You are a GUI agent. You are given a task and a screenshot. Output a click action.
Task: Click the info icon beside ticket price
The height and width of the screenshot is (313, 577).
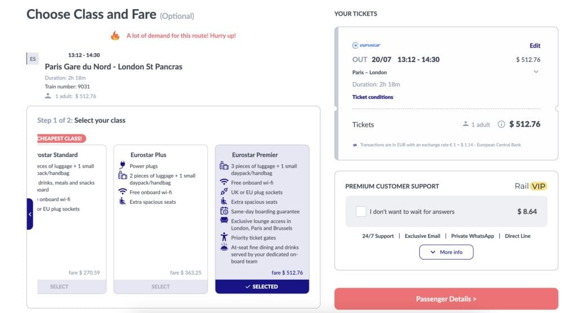pyautogui.click(x=501, y=124)
